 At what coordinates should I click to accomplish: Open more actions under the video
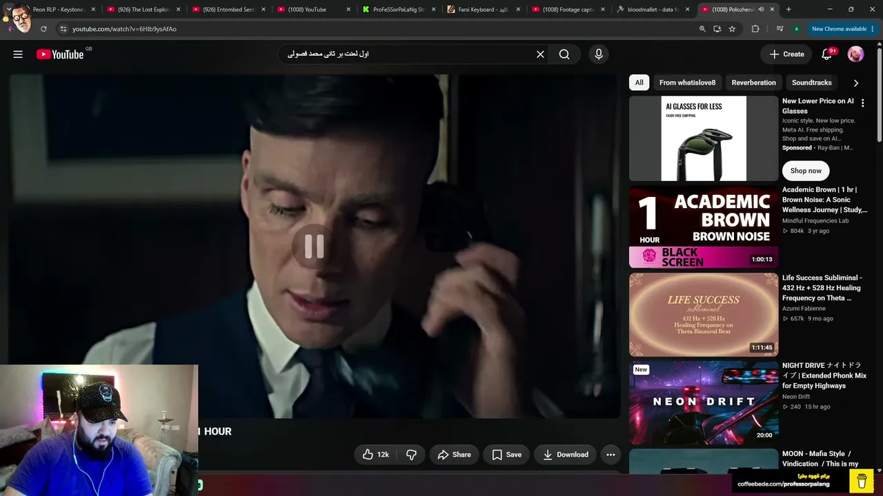click(x=611, y=455)
